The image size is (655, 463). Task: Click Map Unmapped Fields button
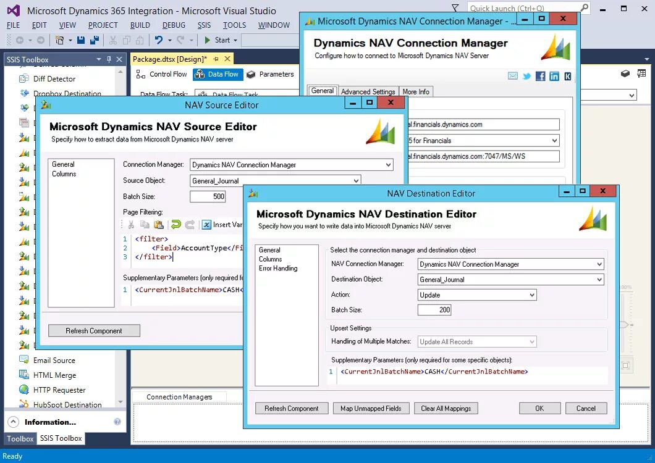pyautogui.click(x=371, y=408)
